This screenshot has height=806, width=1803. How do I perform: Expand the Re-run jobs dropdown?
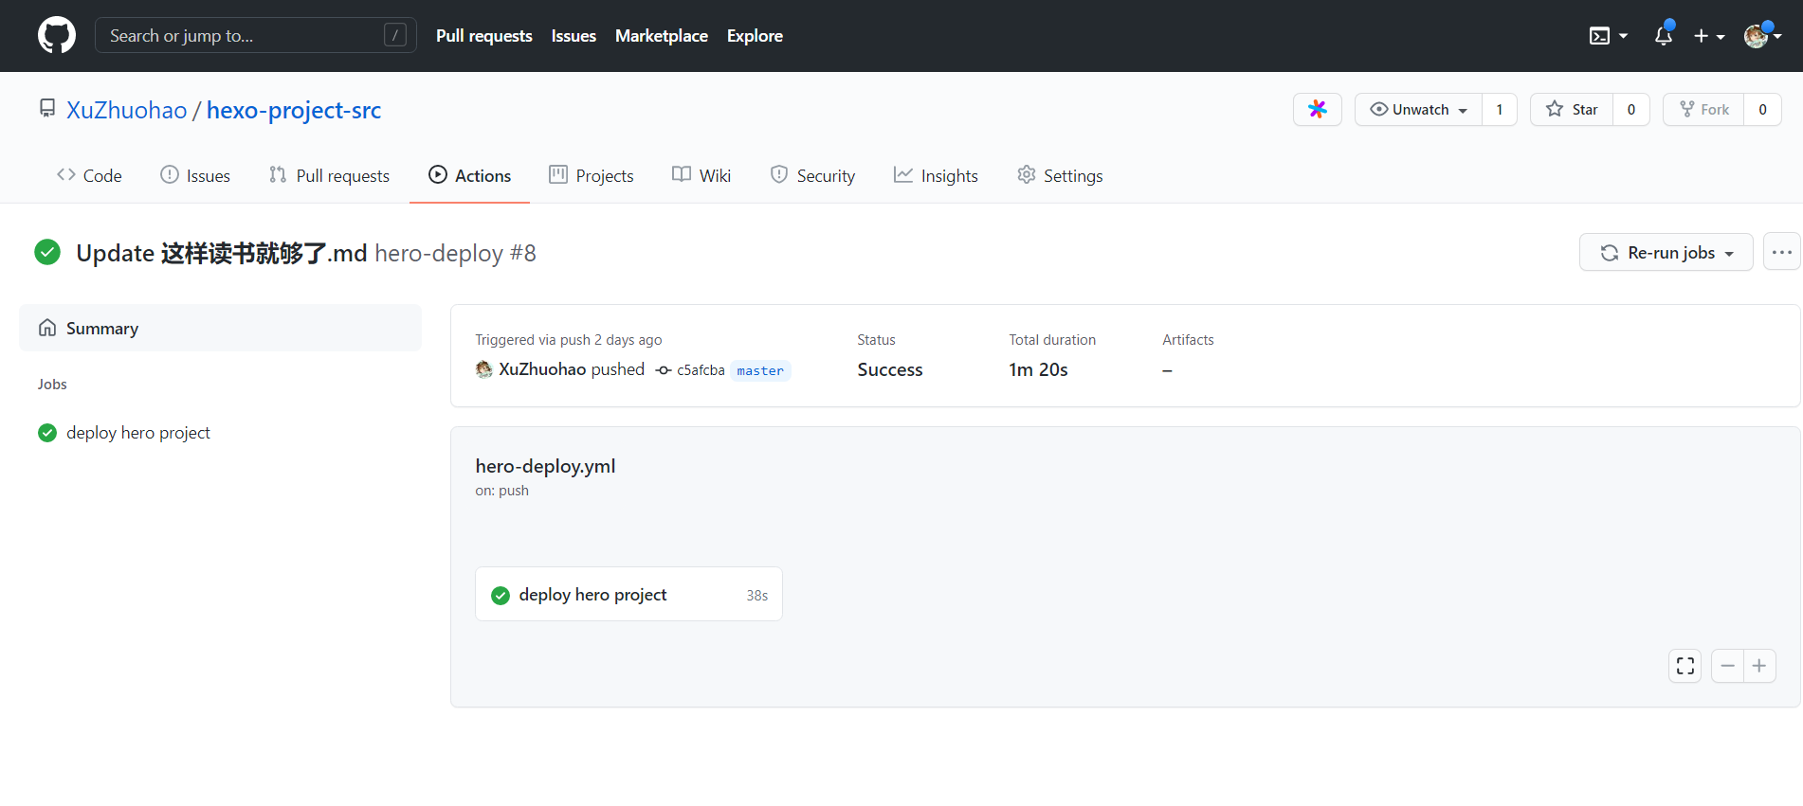tap(1666, 252)
